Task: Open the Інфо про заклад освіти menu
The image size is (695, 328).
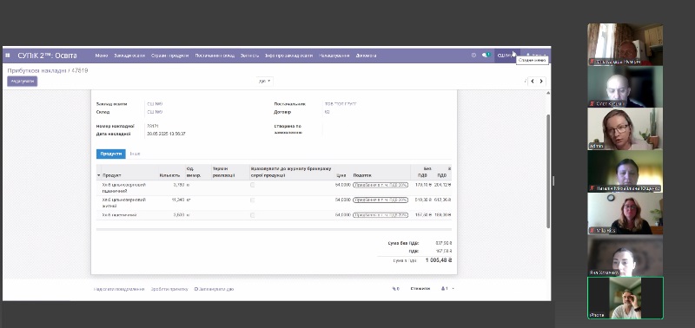Action: coord(288,56)
